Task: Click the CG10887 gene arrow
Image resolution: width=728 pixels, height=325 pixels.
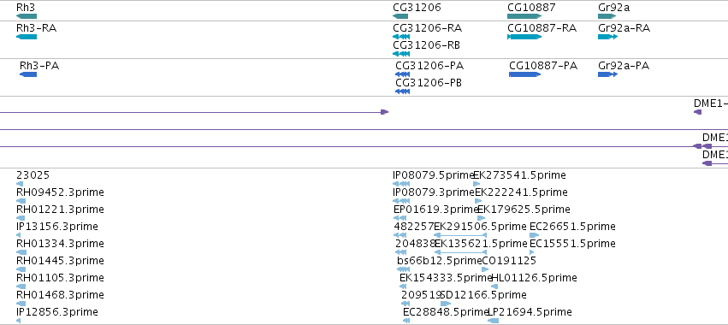Action: (524, 16)
